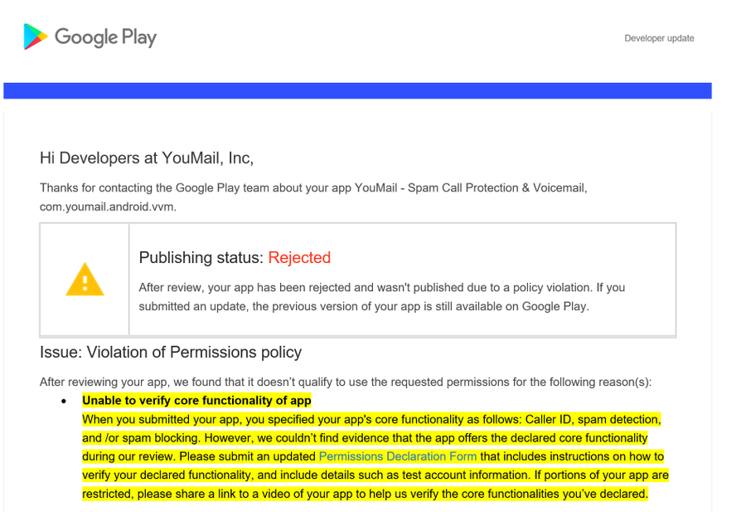This screenshot has width=746, height=512.
Task: Click the Google Play wordmark
Action: tap(105, 37)
